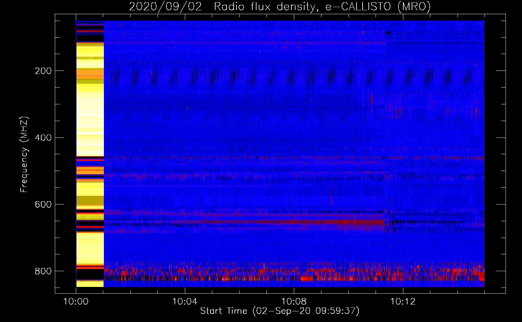
Task: Click the 400 frequency tick label
Action: (43, 138)
